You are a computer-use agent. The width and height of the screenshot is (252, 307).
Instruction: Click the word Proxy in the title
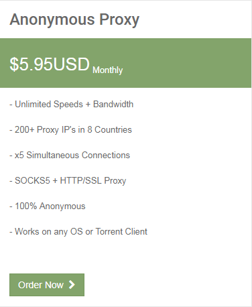pos(119,21)
